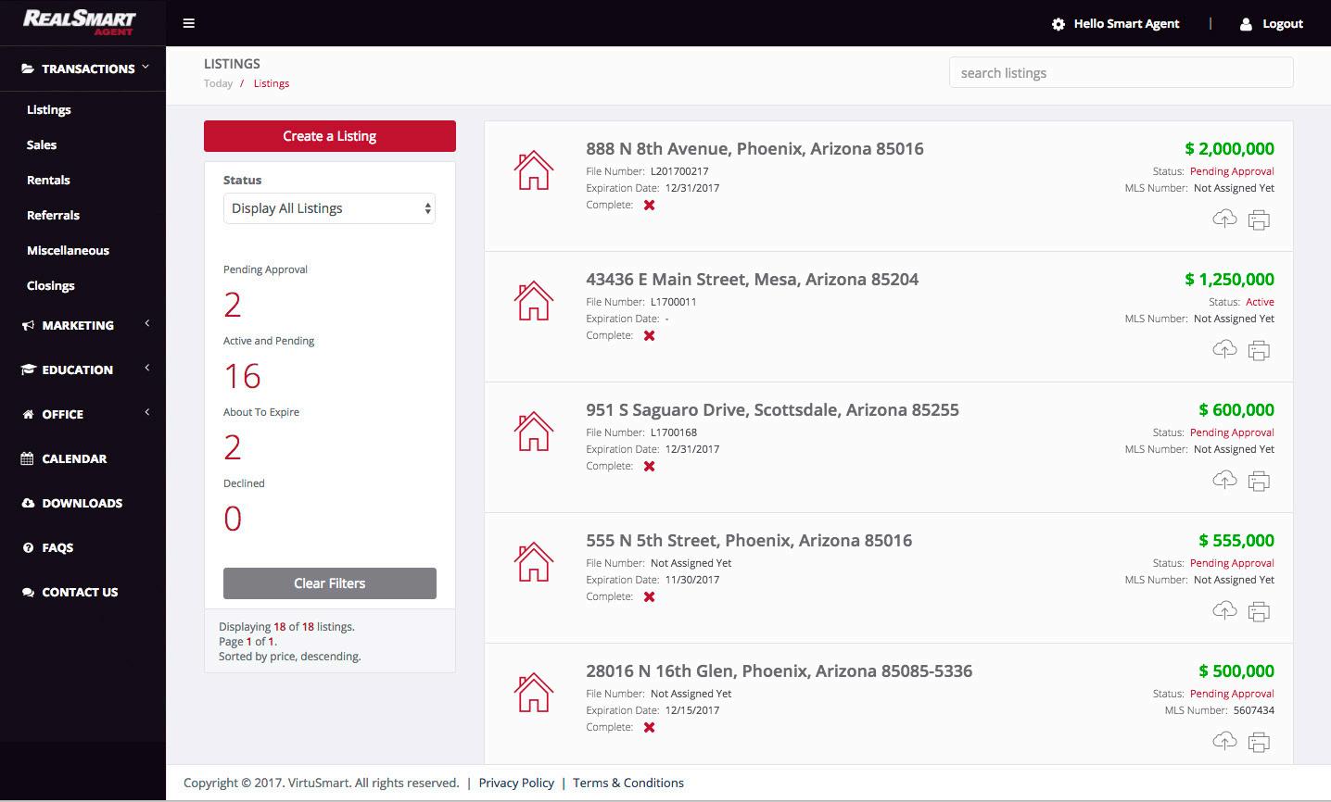This screenshot has height=802, width=1331.
Task: Open 28016 N 16th Glen, Phoenix listing title
Action: pos(780,670)
